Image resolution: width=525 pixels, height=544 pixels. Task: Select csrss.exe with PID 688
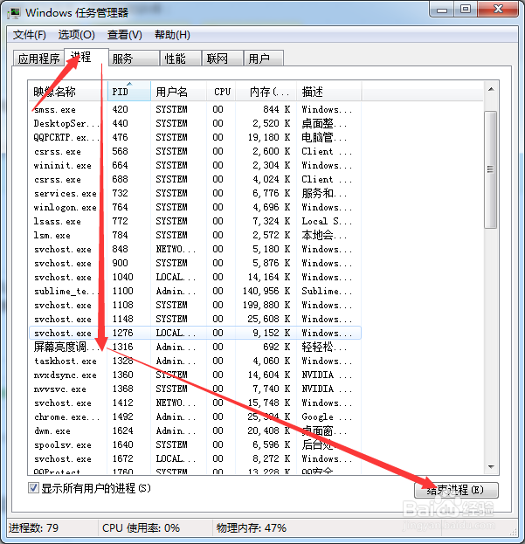tap(195, 179)
